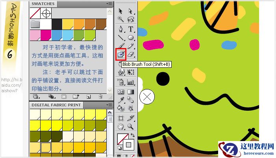
Task: Select the Column Graph tool
Action: [131, 82]
